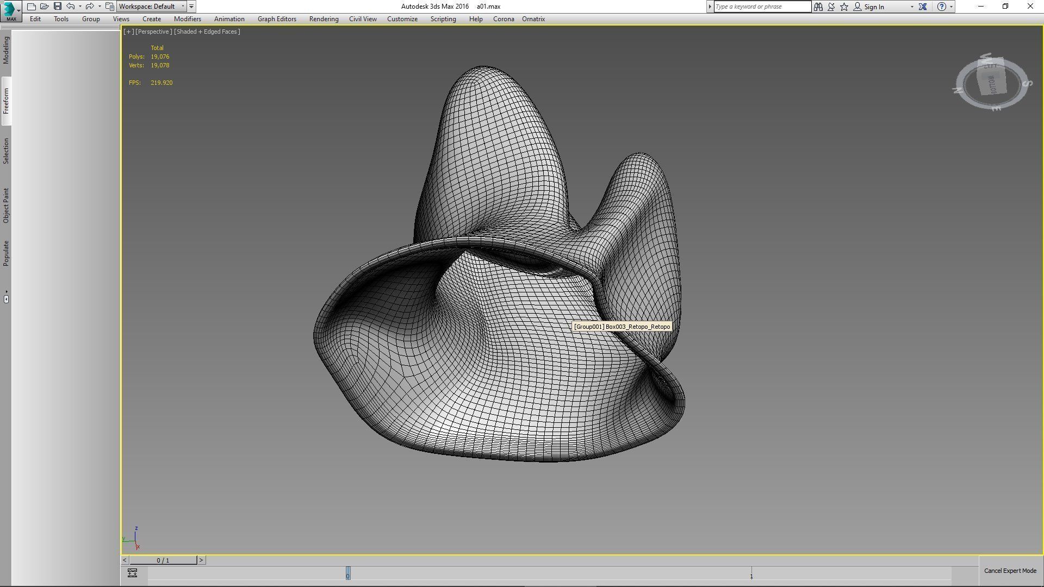The height and width of the screenshot is (587, 1044).
Task: Create a new scene with the New icon
Action: click(x=32, y=7)
